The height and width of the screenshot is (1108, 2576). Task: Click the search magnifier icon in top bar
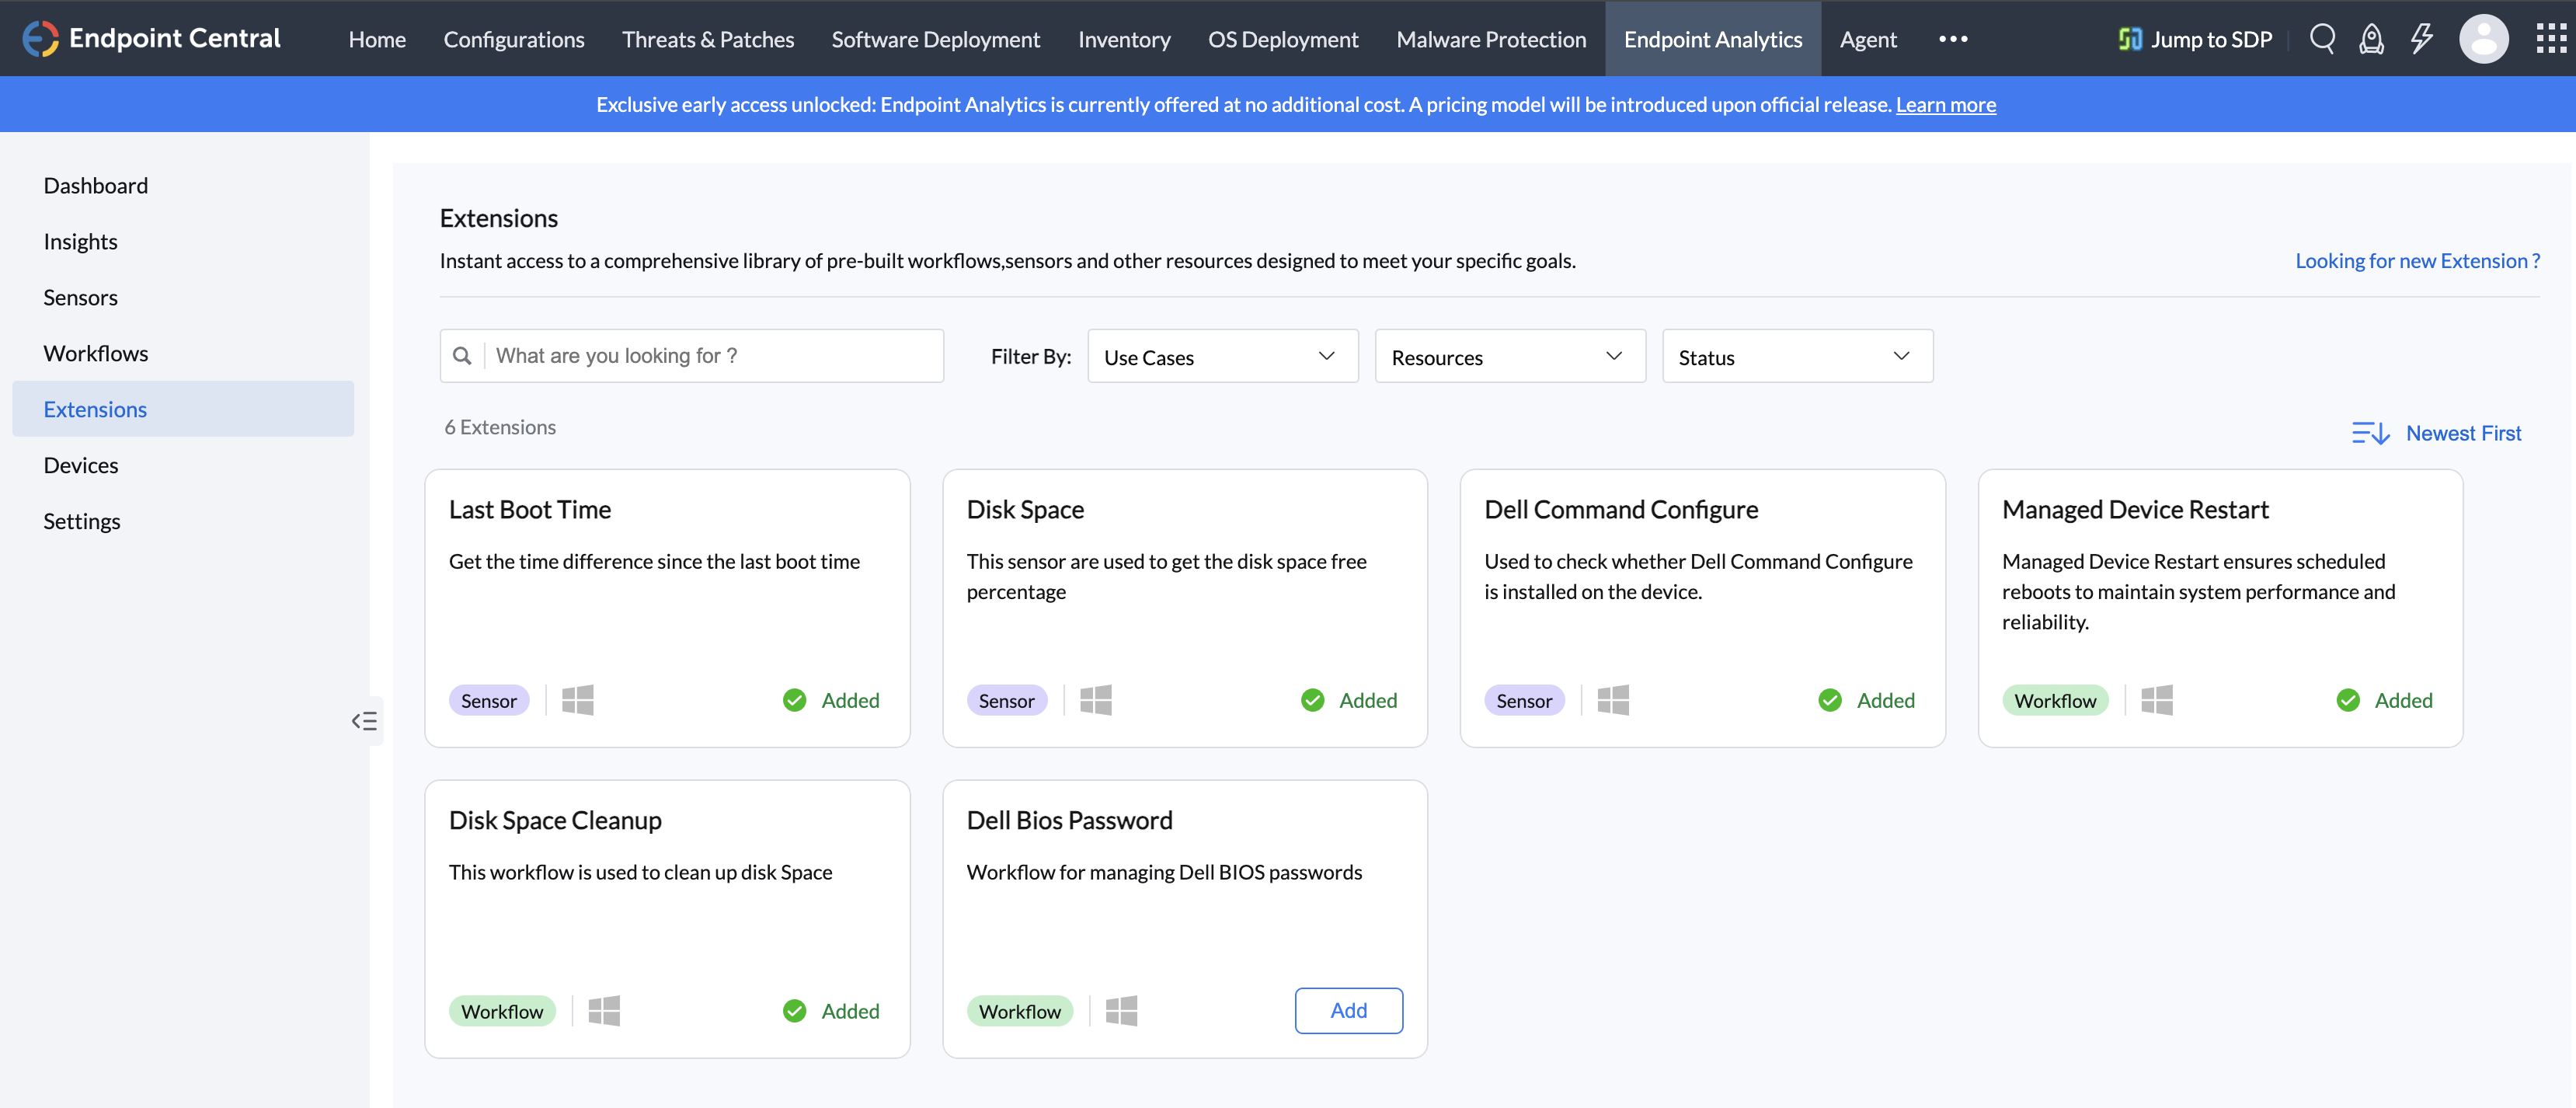(2322, 39)
